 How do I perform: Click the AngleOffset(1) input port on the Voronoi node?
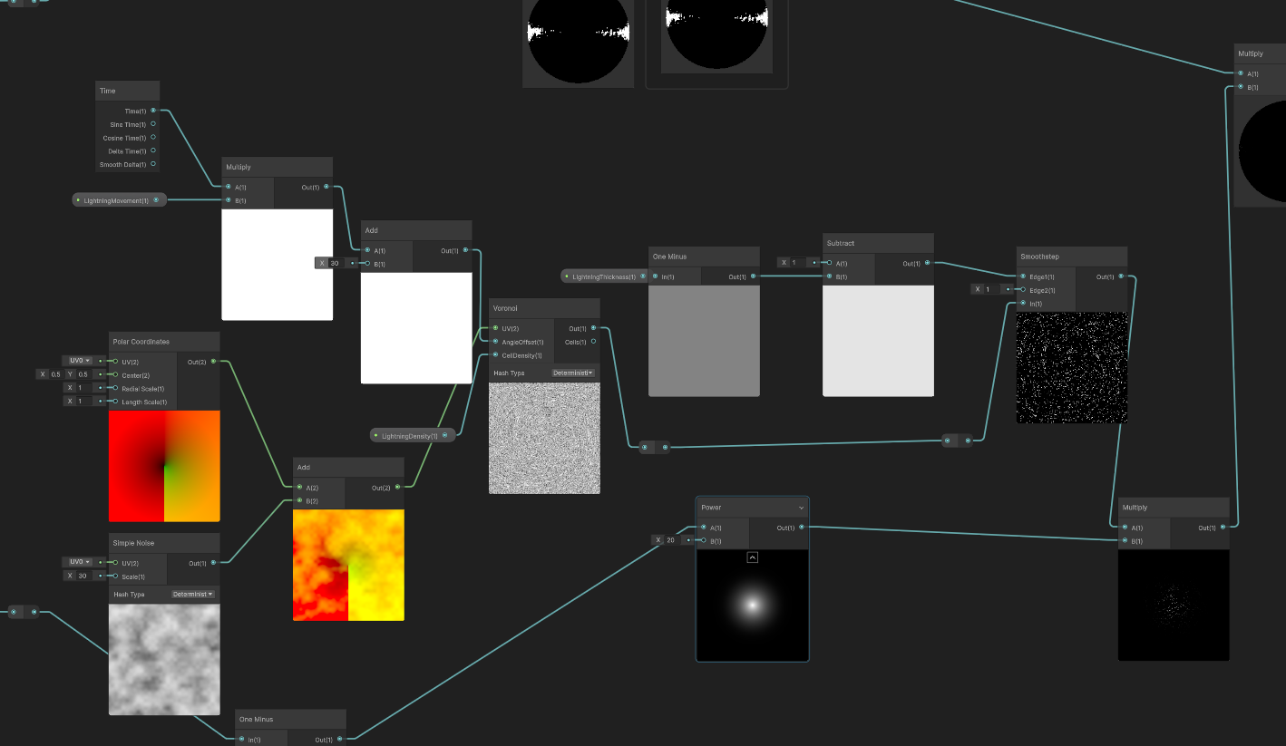(495, 342)
